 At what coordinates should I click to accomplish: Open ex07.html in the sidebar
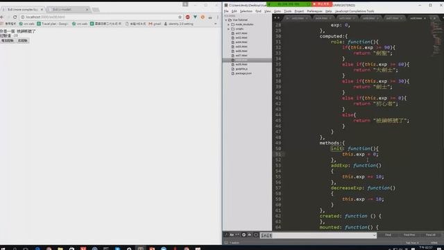tap(241, 56)
